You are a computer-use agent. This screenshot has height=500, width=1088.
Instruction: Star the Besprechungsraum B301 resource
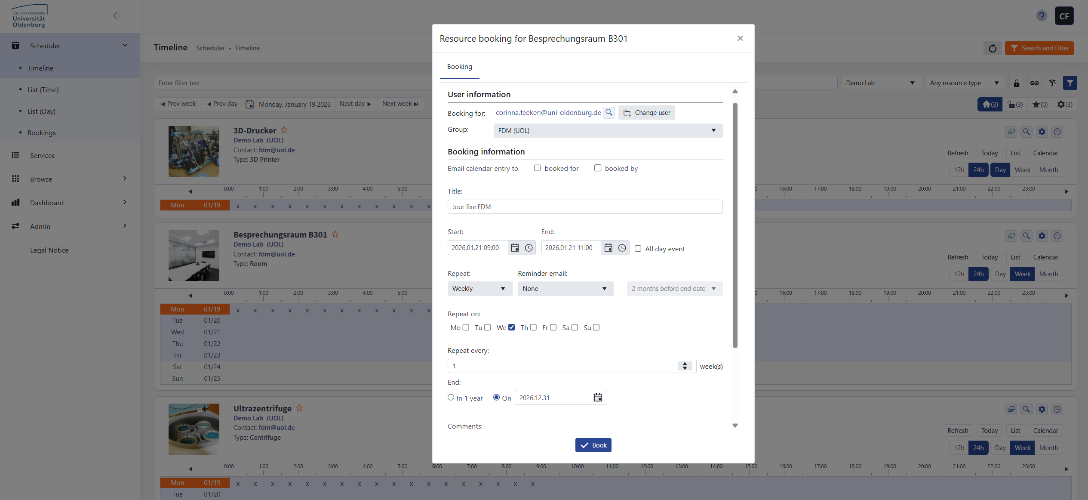click(x=335, y=235)
